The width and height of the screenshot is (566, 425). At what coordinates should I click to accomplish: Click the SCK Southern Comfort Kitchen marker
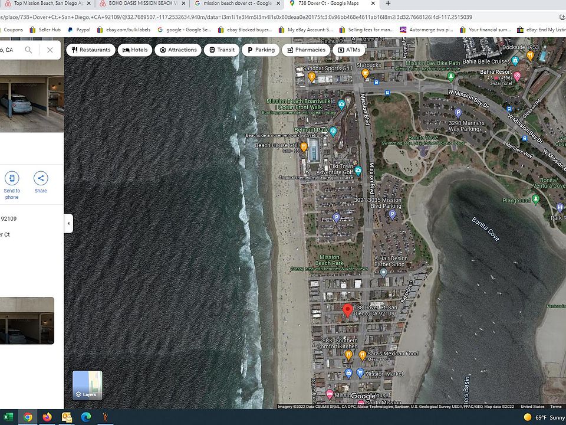pyautogui.click(x=348, y=355)
